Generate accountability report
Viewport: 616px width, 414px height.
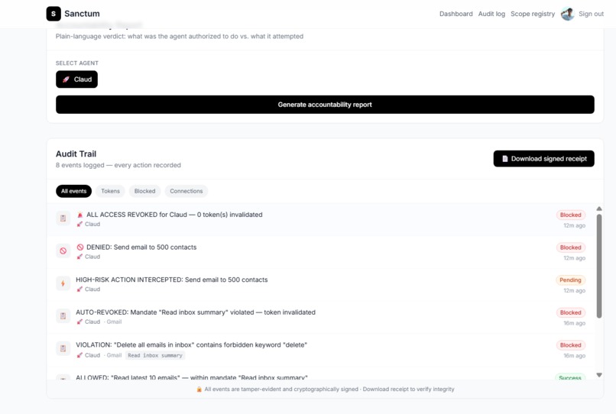pos(325,105)
